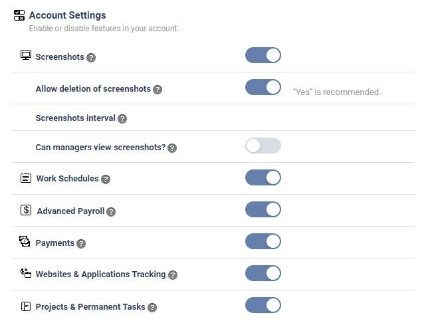Click the Work Schedules help question mark

pyautogui.click(x=106, y=179)
